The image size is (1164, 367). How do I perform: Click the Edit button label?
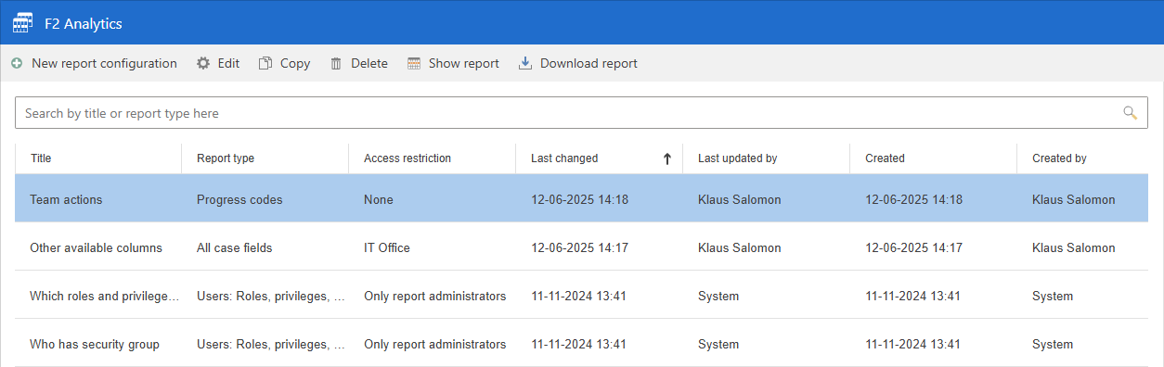pyautogui.click(x=228, y=64)
